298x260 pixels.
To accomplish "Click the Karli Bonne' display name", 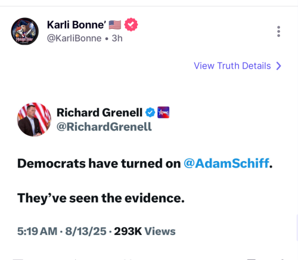I will (x=76, y=25).
